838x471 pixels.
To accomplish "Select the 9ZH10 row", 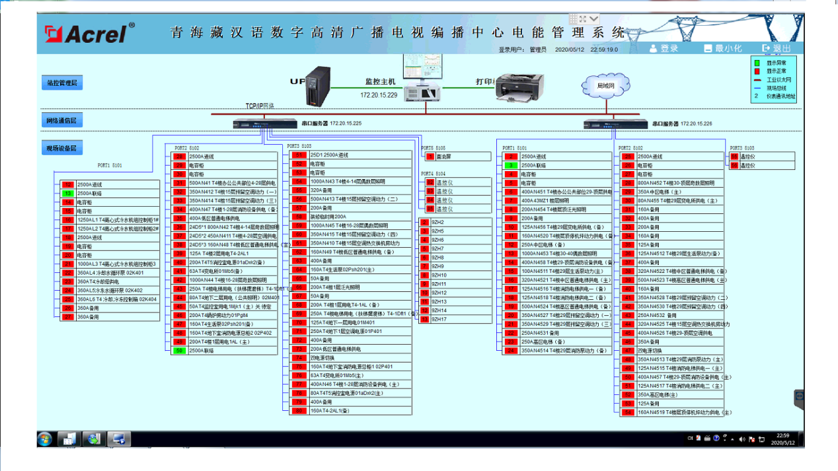I will 456,275.
